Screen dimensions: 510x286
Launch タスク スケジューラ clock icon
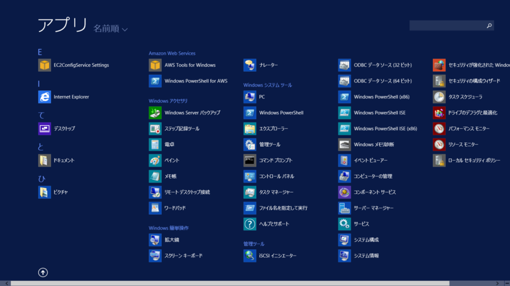click(x=439, y=97)
